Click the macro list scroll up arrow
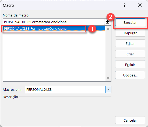Viewport: 148px width, 127px height. [x=108, y=29]
